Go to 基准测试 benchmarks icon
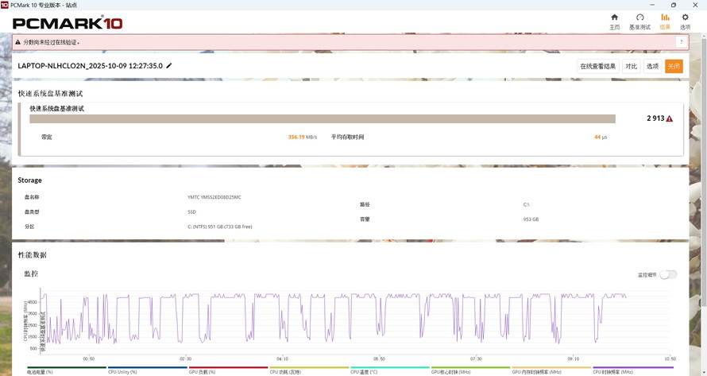Image resolution: width=707 pixels, height=376 pixels. tap(639, 21)
